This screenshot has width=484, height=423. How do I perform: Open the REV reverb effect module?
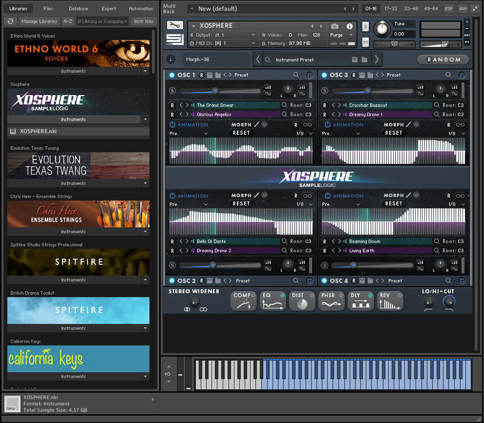click(x=390, y=301)
